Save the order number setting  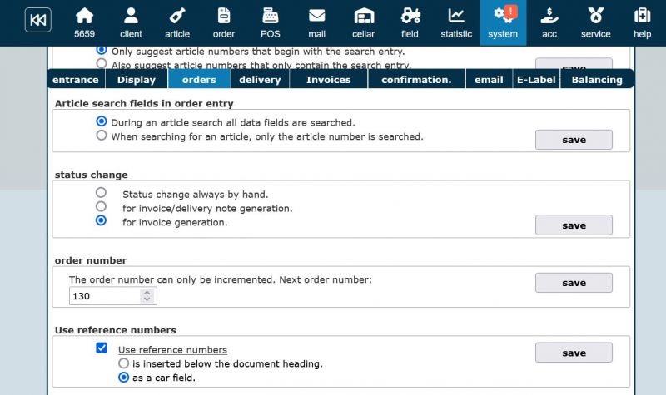[x=574, y=283]
